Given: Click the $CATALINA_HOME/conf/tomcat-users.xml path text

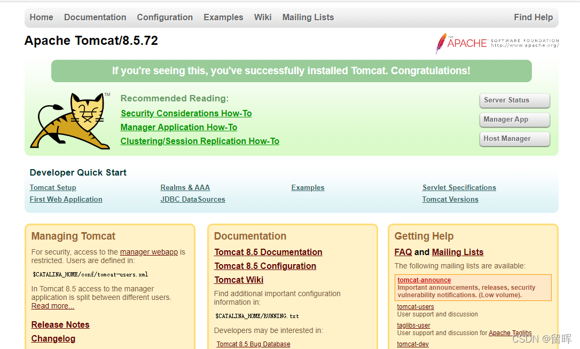Looking at the screenshot, I should click(90, 274).
